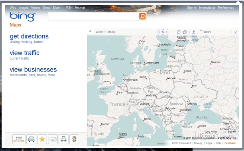Click the Privacy footer link
Image resolution: width=244 pixels, height=151 pixels.
[198, 143]
